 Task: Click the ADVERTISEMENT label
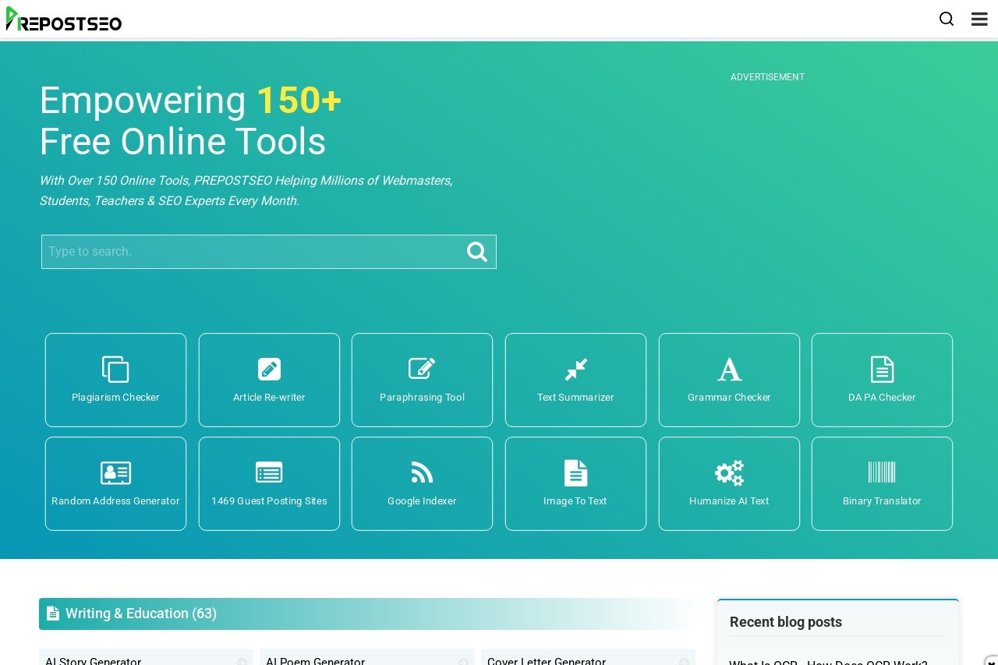click(x=767, y=77)
